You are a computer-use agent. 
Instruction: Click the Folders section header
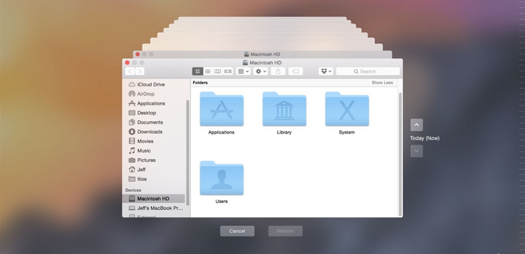point(200,82)
